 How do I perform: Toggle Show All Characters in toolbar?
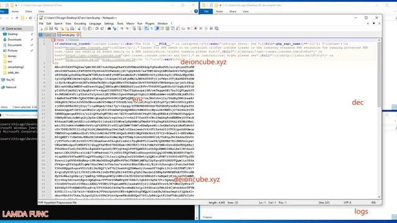tap(151, 28)
